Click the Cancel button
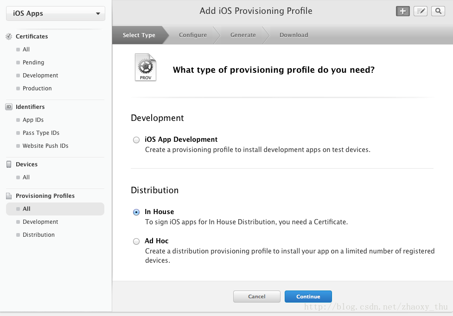453x316 pixels. tap(256, 297)
